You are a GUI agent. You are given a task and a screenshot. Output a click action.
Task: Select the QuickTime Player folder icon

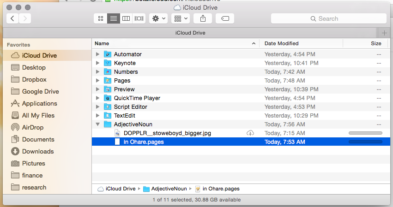[108, 98]
